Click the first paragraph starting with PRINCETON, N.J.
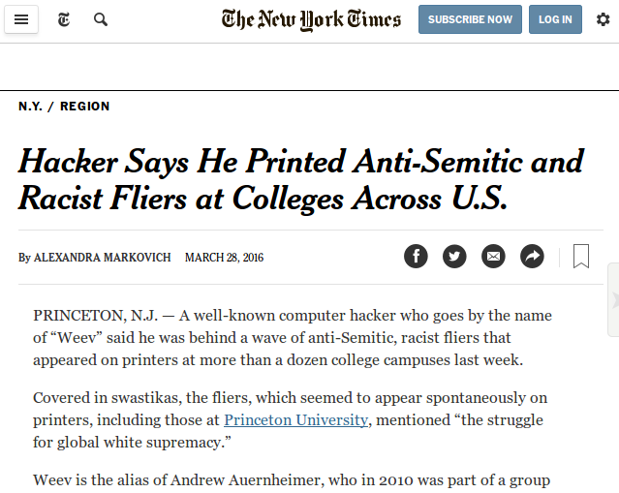The image size is (619, 493). pyautogui.click(x=291, y=338)
